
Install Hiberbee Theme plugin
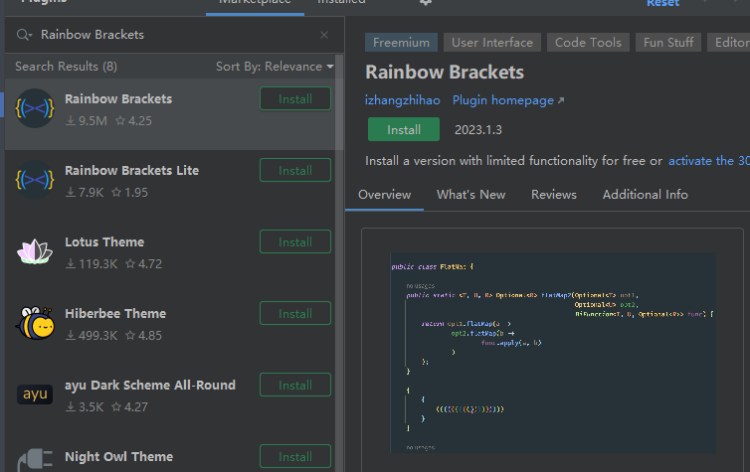click(x=295, y=314)
